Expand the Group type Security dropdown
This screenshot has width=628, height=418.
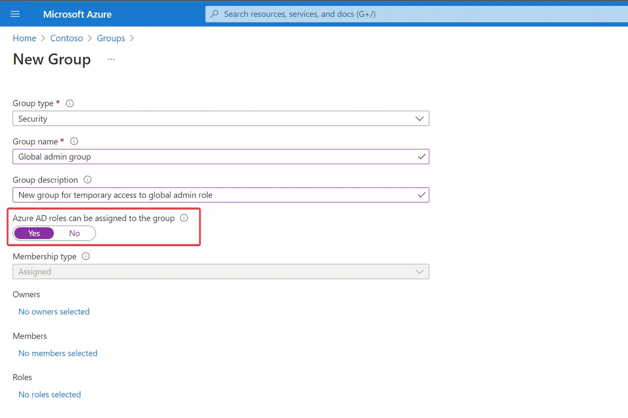(221, 118)
